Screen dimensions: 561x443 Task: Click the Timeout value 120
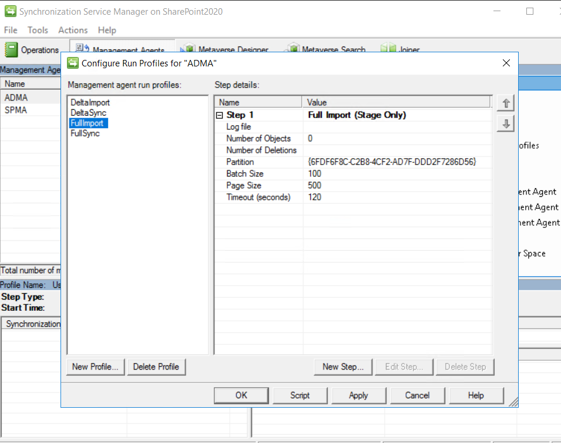point(315,197)
